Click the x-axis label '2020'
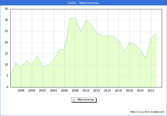This screenshot has width=167, height=116. pos(140,90)
